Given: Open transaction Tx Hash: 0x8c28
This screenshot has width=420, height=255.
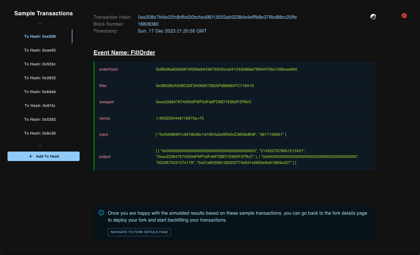Looking at the screenshot, I should click(x=40, y=133).
